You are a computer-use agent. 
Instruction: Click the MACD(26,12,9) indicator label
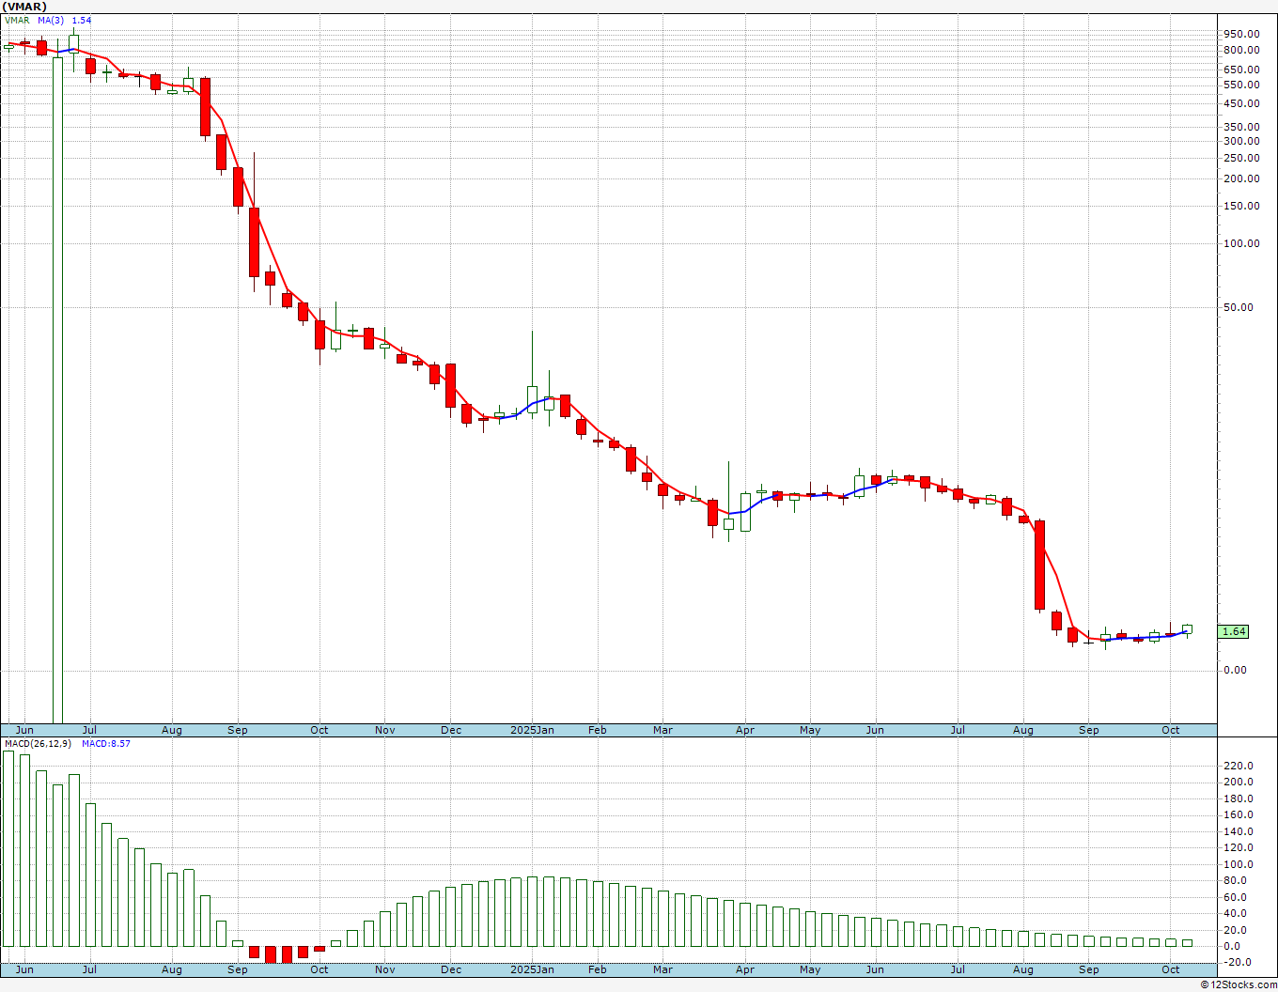coord(38,743)
